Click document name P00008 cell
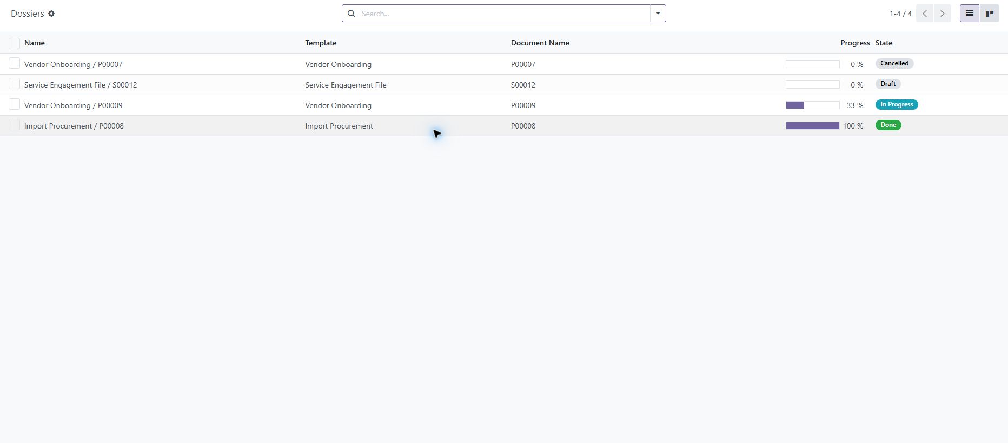The width and height of the screenshot is (1008, 443). (x=523, y=126)
